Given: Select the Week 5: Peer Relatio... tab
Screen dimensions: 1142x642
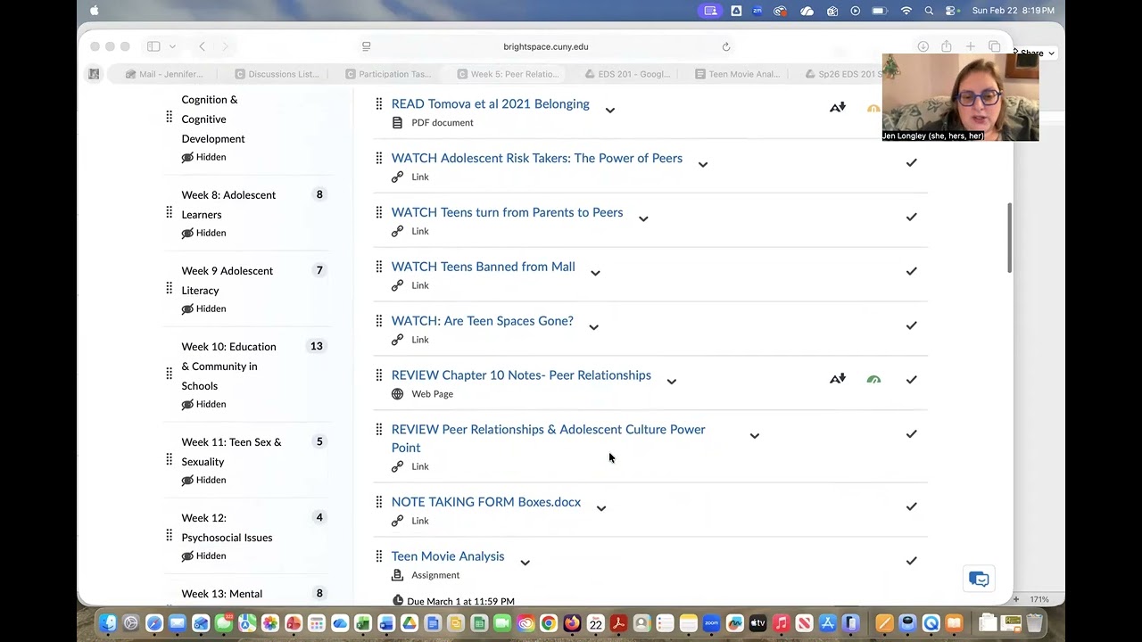Looking at the screenshot, I should point(507,74).
